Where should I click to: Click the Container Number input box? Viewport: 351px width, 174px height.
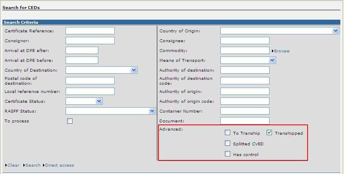click(x=245, y=111)
